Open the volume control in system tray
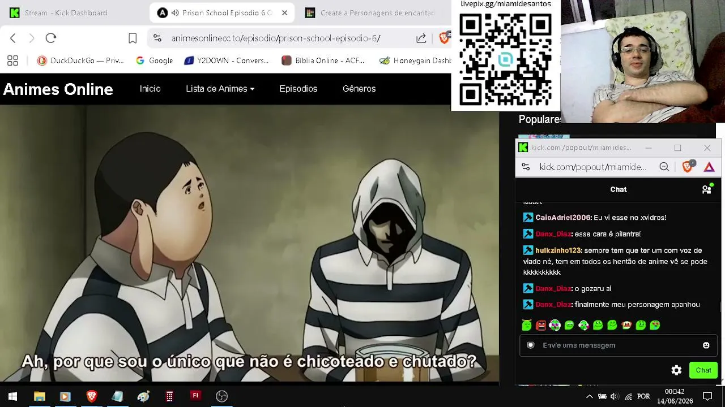 pos(615,396)
